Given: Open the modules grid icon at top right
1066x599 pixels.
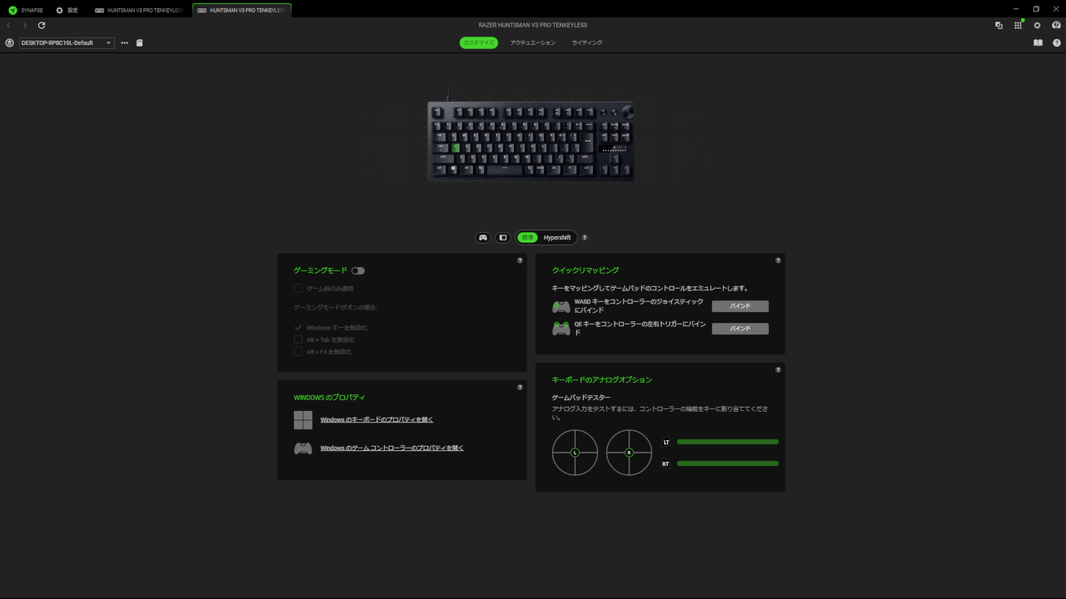Looking at the screenshot, I should pyautogui.click(x=1018, y=26).
